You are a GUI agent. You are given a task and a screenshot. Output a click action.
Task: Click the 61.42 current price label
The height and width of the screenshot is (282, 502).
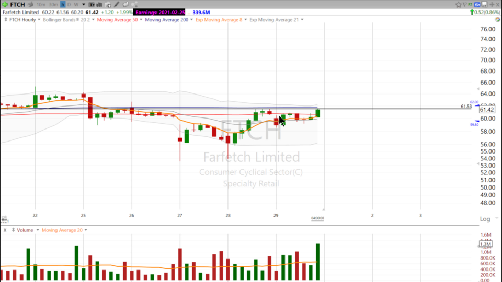pos(487,110)
